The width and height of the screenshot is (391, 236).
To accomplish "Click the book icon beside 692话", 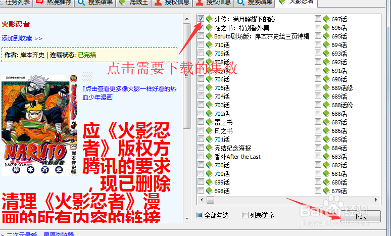I will [326, 62].
